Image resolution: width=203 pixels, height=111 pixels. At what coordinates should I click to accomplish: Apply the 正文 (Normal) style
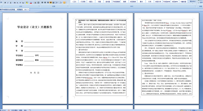[x=74, y=2]
